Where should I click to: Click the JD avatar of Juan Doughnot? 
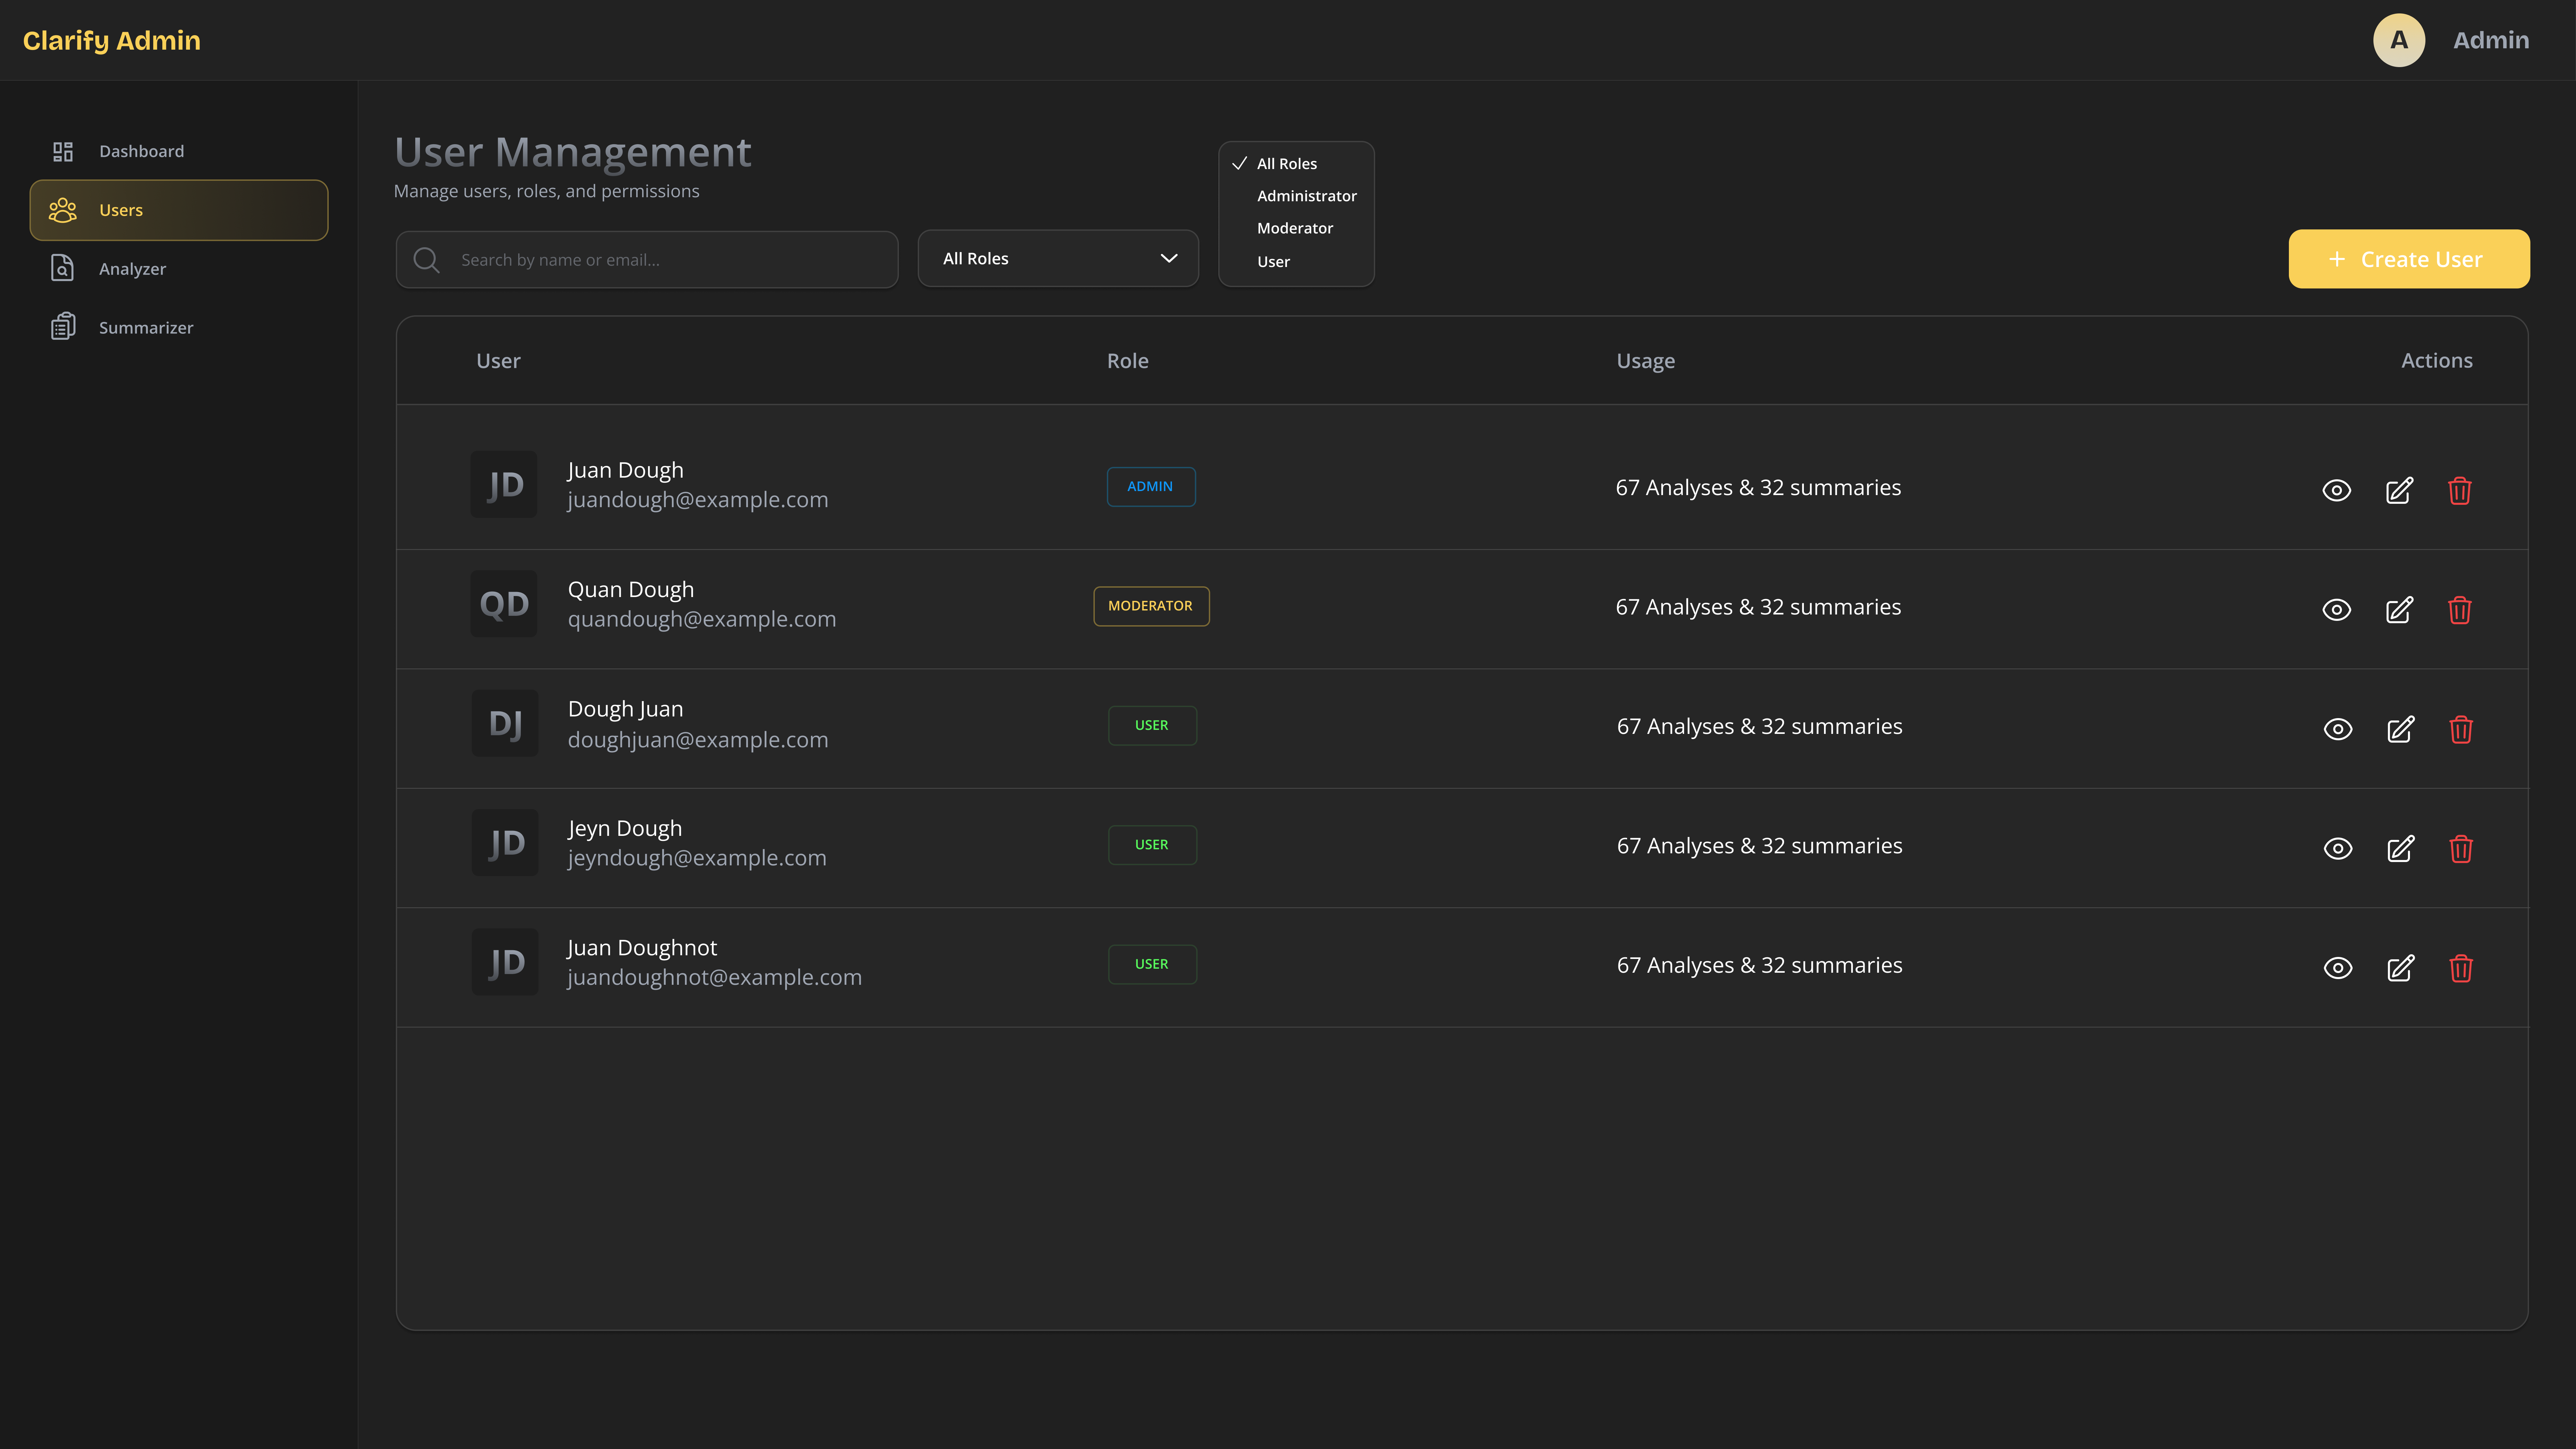[505, 962]
